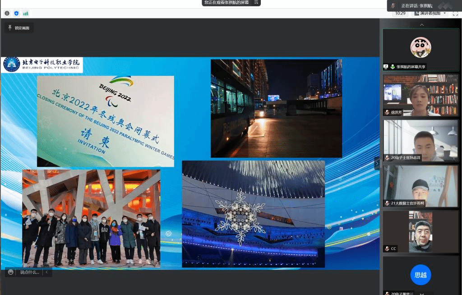Click the 说点什么... chat input
462x295 pixels.
coord(29,272)
